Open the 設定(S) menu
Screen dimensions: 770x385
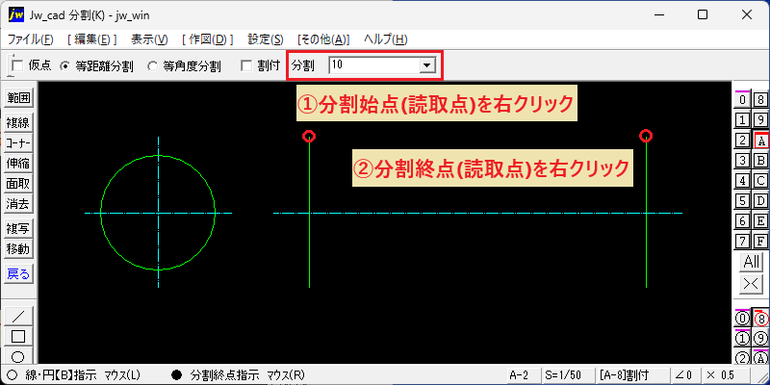[x=266, y=39]
